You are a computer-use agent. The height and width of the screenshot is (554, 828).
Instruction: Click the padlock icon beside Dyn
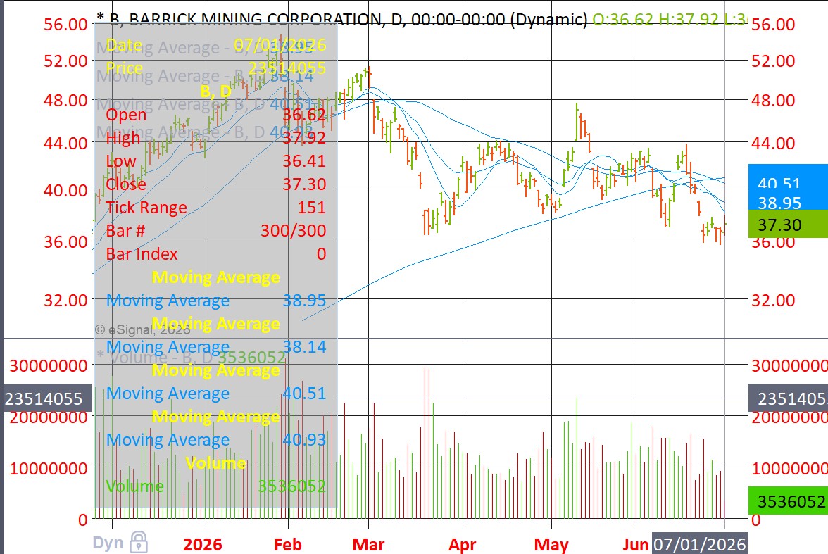coord(139,542)
